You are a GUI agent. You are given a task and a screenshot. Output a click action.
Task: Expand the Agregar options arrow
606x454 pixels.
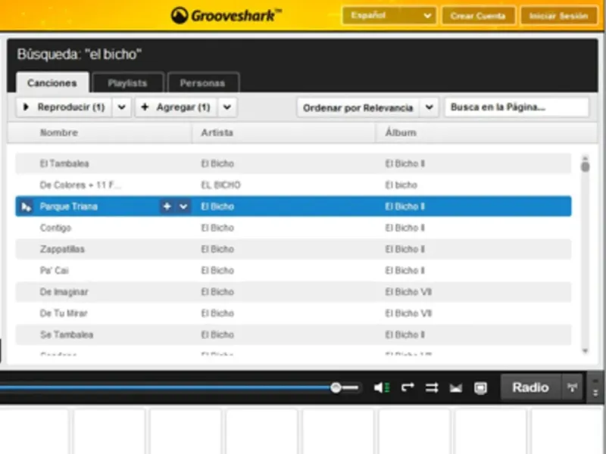[227, 107]
